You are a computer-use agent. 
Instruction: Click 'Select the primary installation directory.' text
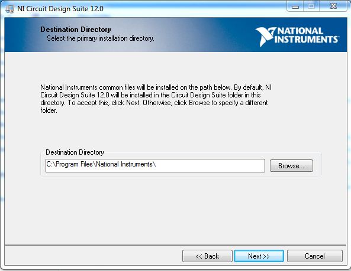(101, 38)
